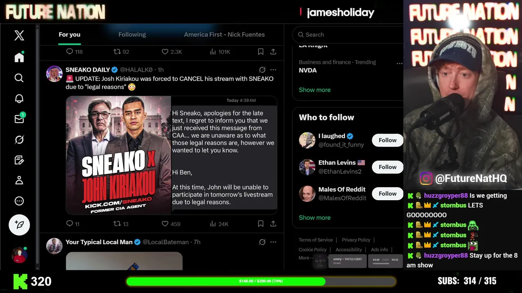Image resolution: width=522 pixels, height=293 pixels.
Task: Open SNEAKO DAILY profile name
Action: pos(88,70)
